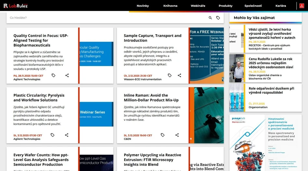Image resolution: width=308 pixels, height=171 pixels.
Task: Click tag icon on Inline Raman card
Action: (163, 135)
